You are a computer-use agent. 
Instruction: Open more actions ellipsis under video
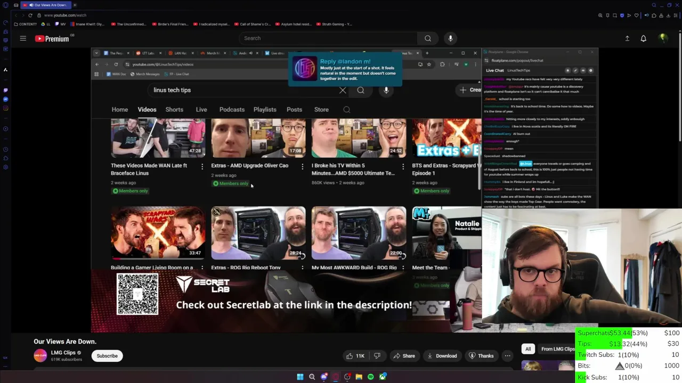coord(507,356)
